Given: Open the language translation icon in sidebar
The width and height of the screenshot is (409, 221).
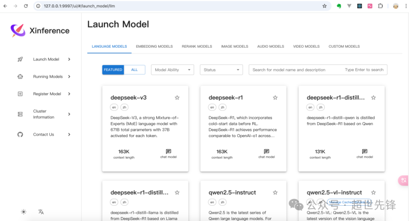Looking at the screenshot, I should 41,212.
